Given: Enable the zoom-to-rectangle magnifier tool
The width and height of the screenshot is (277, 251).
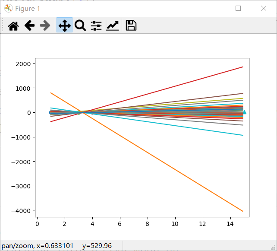Looking at the screenshot, I should pyautogui.click(x=80, y=26).
